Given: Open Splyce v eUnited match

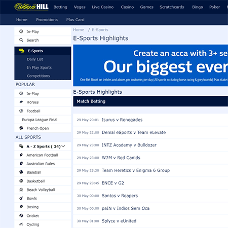Looking at the screenshot, I should (x=119, y=221).
